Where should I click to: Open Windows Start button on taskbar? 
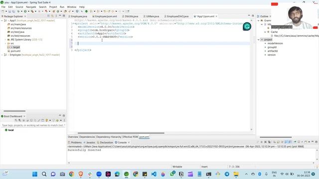coord(35,174)
